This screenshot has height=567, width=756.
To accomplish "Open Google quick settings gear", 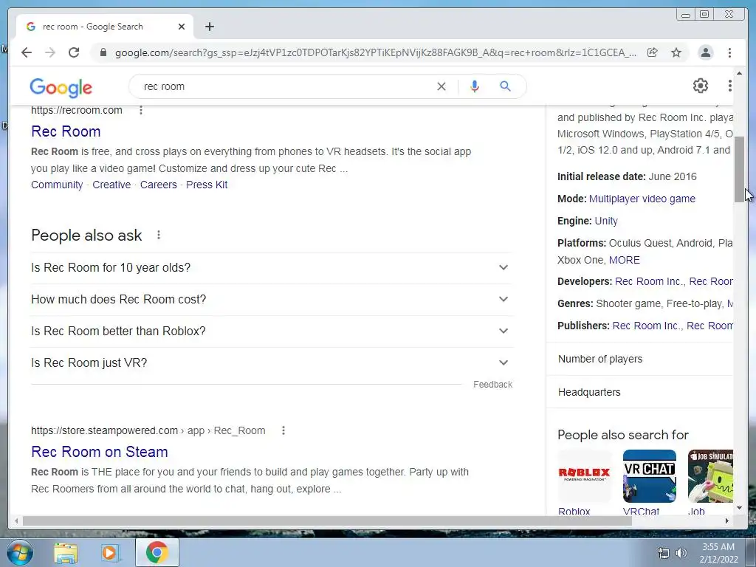I will (701, 86).
